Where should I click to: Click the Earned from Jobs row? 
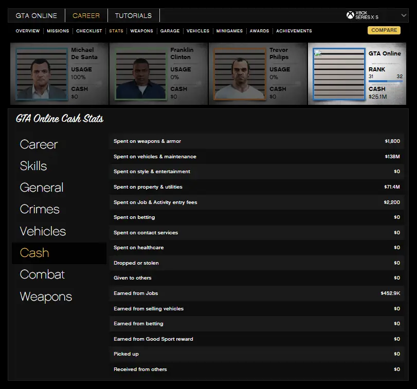pos(257,293)
